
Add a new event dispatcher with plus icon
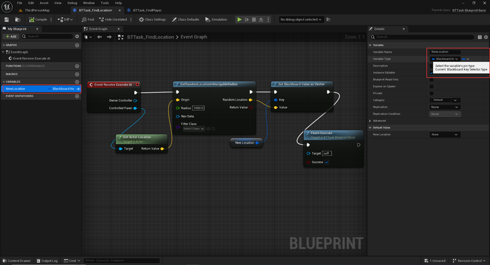coord(77,96)
